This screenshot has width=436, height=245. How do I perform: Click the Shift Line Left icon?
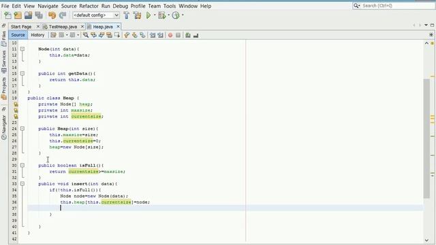[x=153, y=35]
